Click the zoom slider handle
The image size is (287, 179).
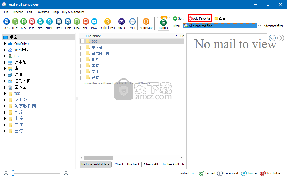click(x=13, y=173)
